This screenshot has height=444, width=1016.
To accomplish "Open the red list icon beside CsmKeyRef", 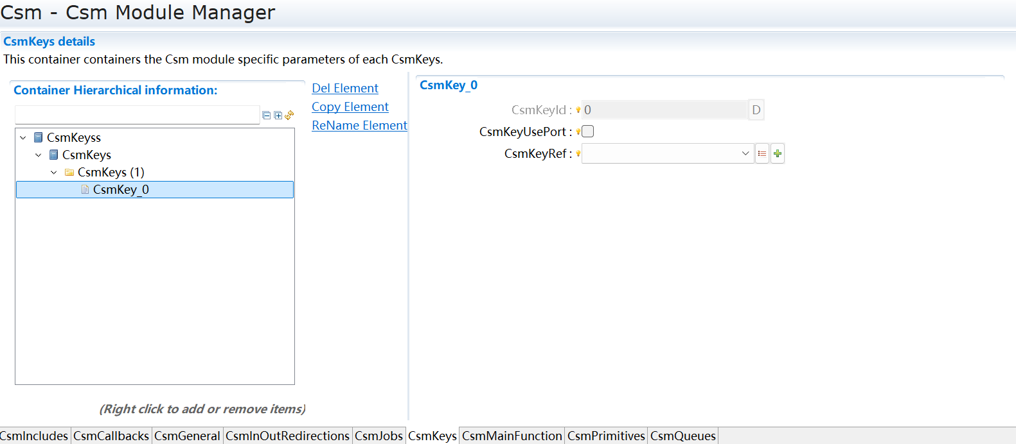I will click(x=762, y=153).
